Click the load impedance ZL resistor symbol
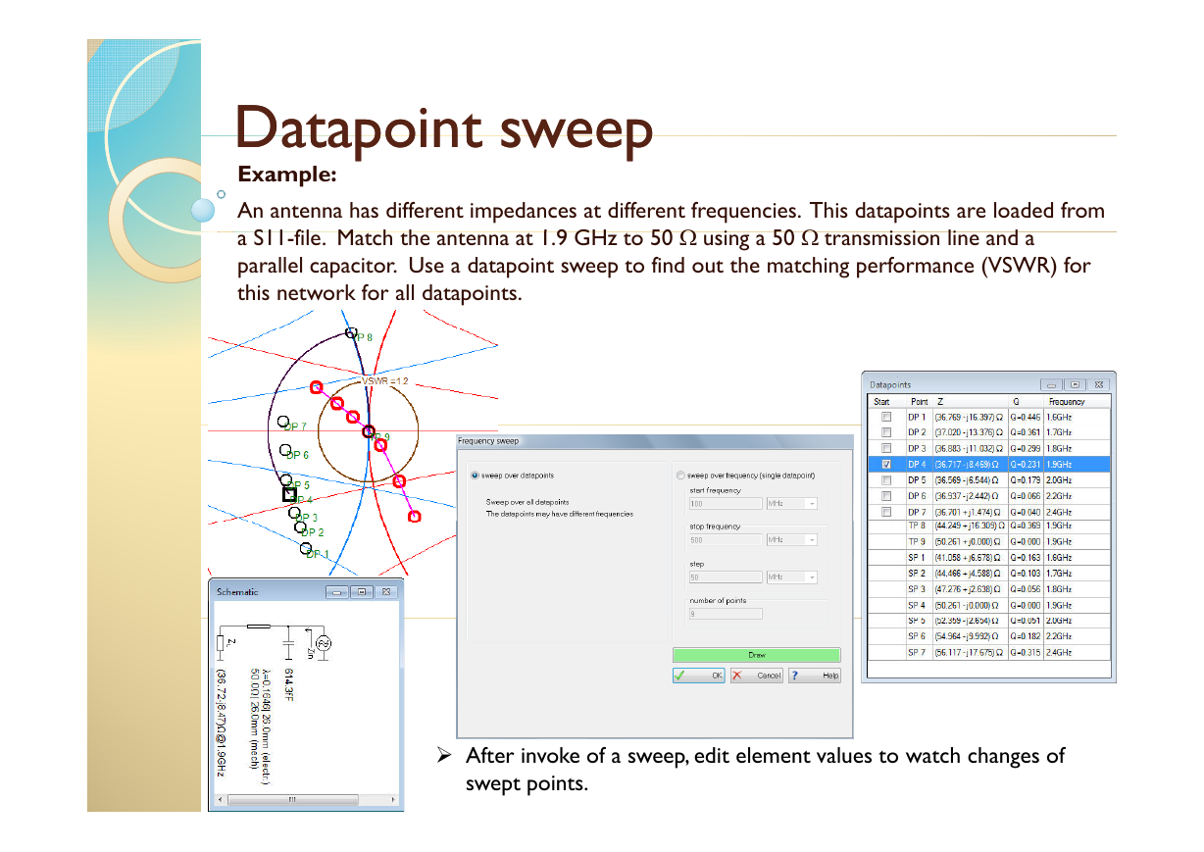The width and height of the screenshot is (1204, 852). coord(222,643)
